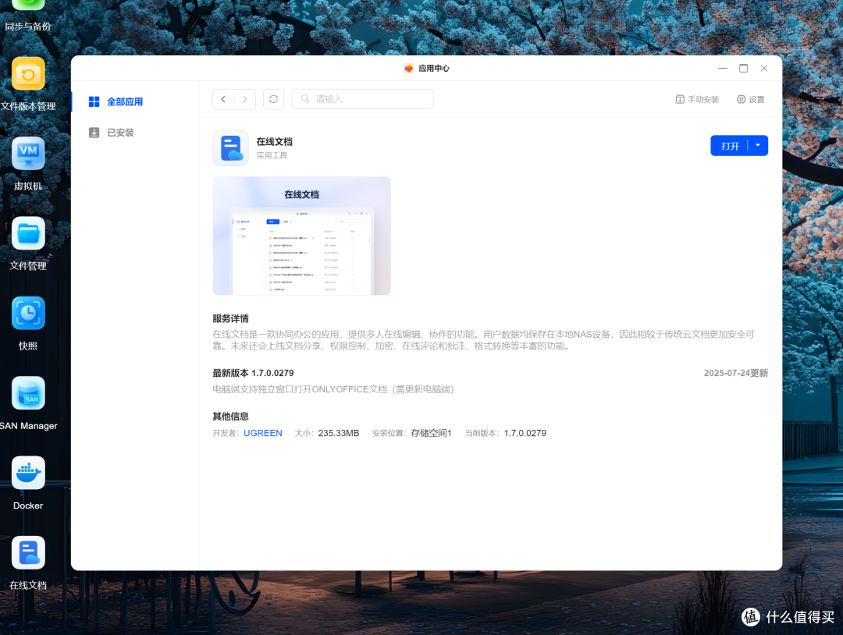843x635 pixels.
Task: Click the 235.33MB size value
Action: tap(339, 433)
